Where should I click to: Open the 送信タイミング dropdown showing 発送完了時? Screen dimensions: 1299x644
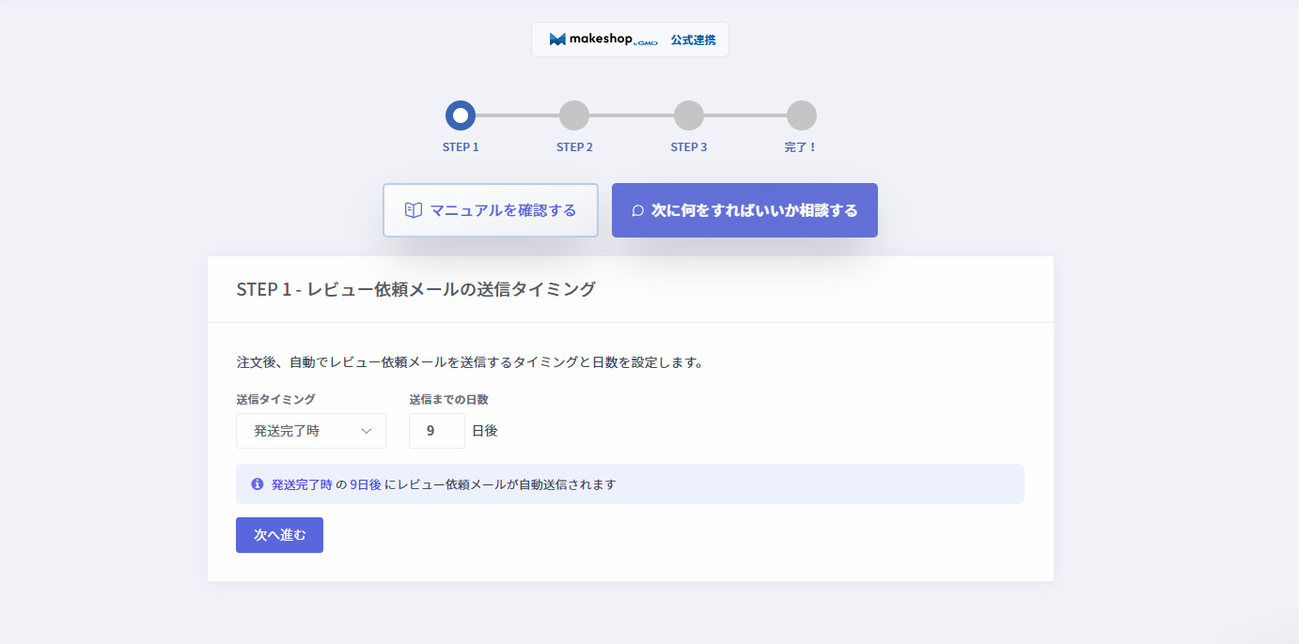pos(301,431)
